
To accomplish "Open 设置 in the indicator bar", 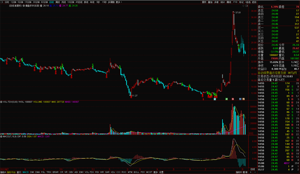I will pos(161,172).
